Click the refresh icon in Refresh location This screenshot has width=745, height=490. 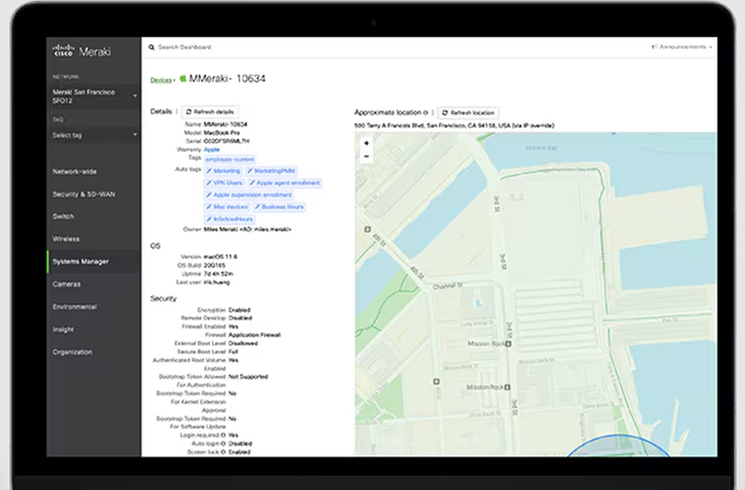[x=446, y=113]
